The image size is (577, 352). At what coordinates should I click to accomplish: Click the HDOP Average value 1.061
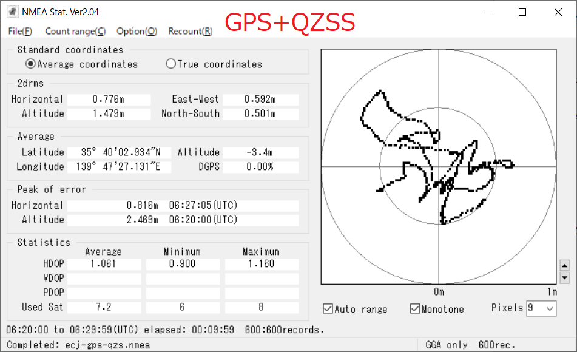(104, 264)
